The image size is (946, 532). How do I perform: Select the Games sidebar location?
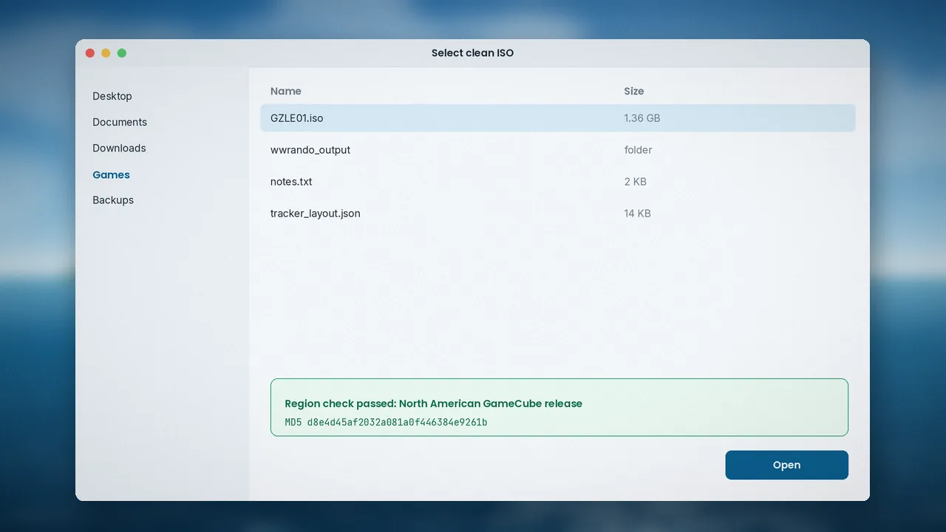click(x=111, y=174)
